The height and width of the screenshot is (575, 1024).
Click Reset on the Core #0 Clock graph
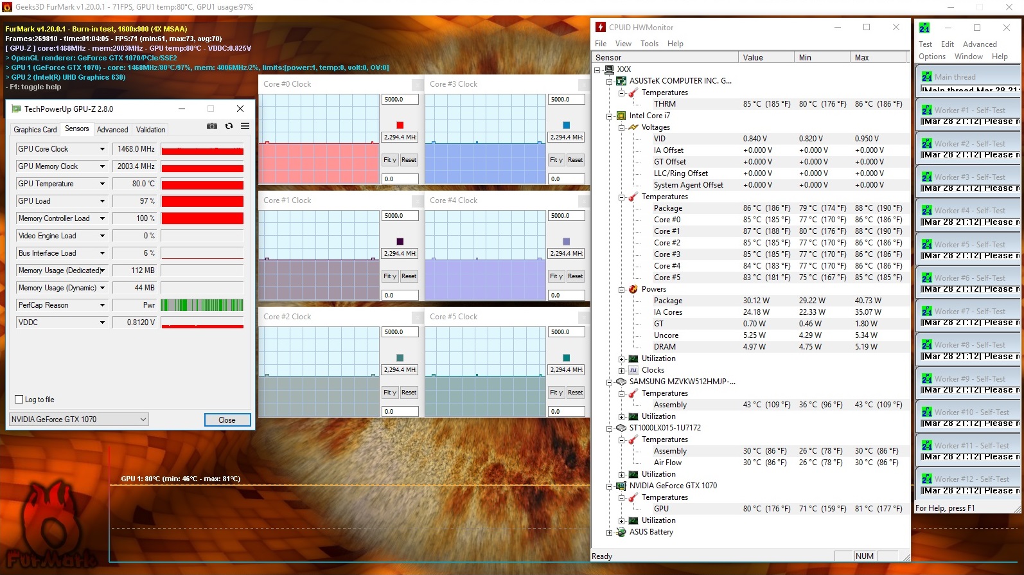click(x=409, y=160)
